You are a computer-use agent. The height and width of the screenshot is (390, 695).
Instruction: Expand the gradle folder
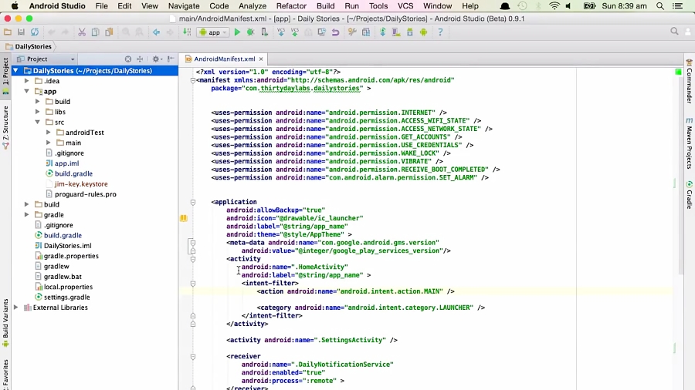point(26,214)
